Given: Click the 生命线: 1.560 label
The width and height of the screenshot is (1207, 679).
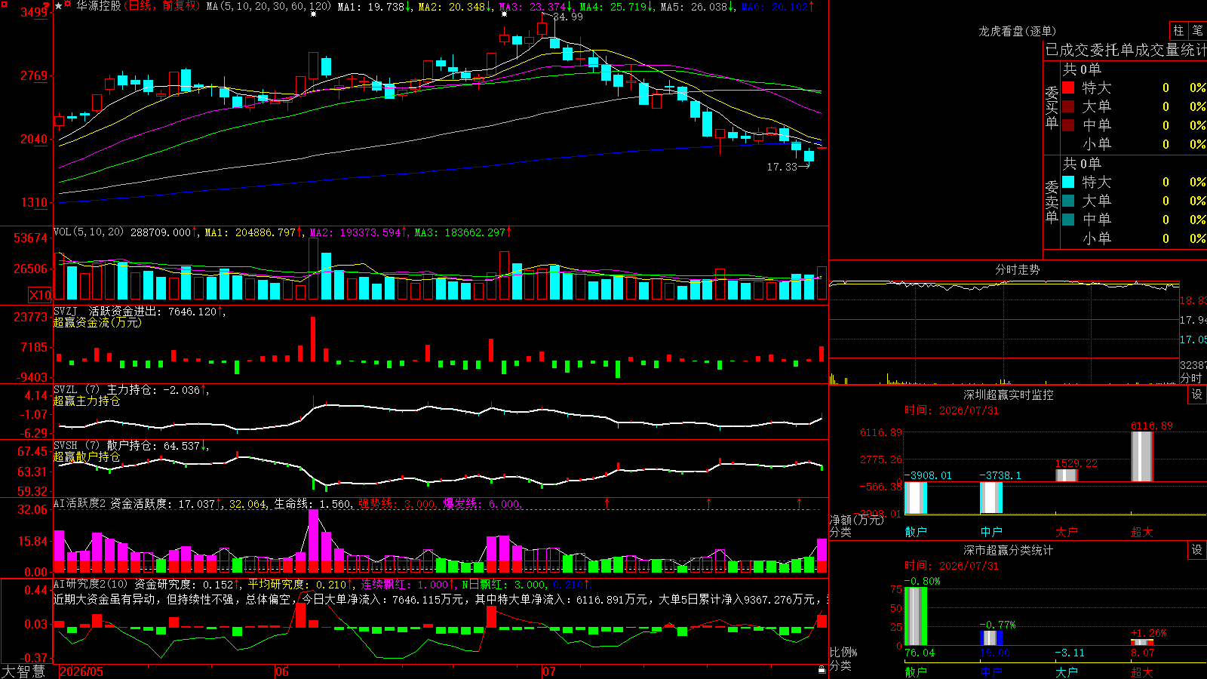Looking at the screenshot, I should pyautogui.click(x=312, y=503).
